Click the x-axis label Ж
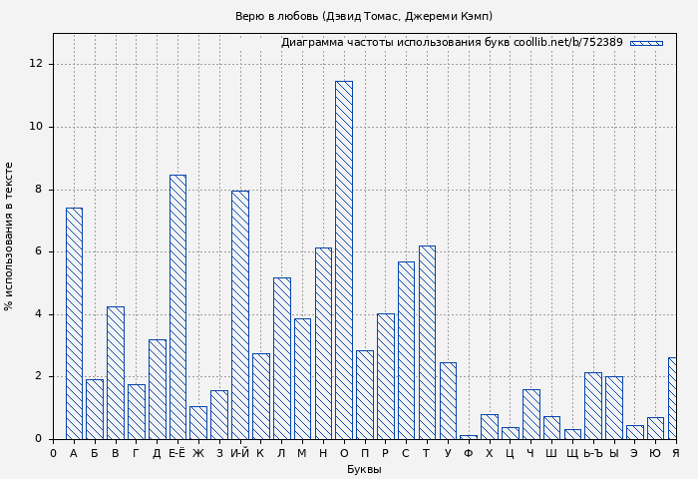This screenshot has width=698, height=479. point(198,453)
